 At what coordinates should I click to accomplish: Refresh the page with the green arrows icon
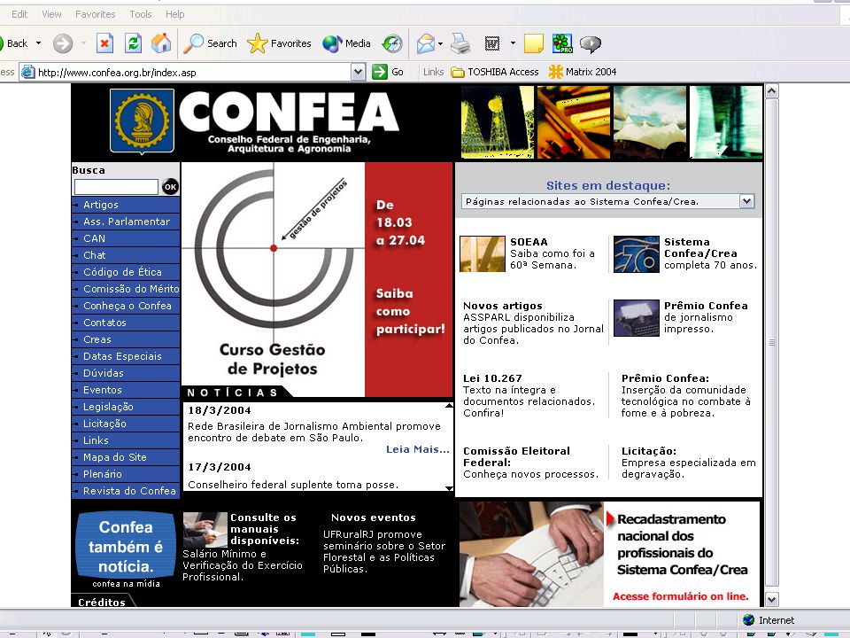133,43
